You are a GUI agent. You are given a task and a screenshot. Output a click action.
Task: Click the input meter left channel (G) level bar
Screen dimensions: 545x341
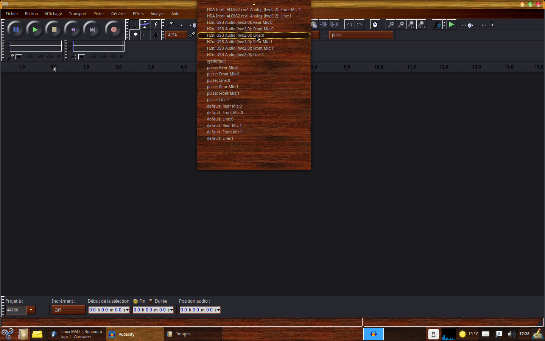[x=36, y=44]
